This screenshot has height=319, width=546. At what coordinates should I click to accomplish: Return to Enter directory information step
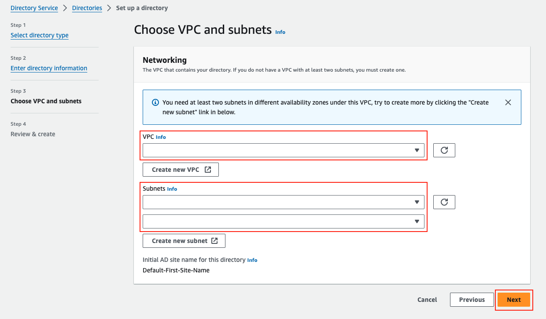49,68
